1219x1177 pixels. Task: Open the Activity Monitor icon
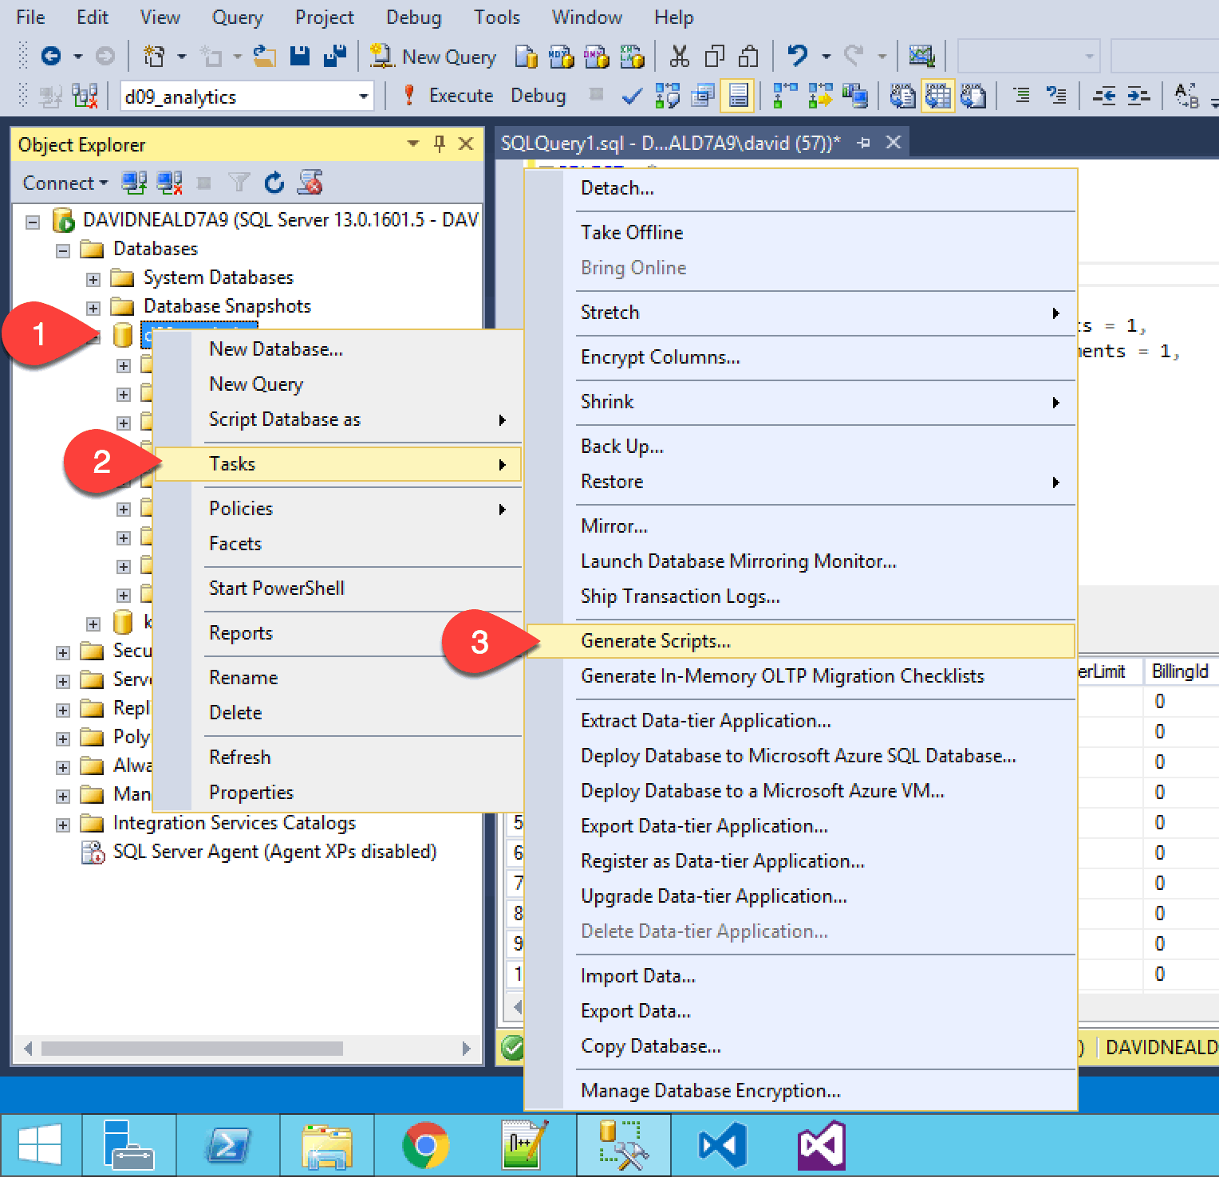coord(921,56)
